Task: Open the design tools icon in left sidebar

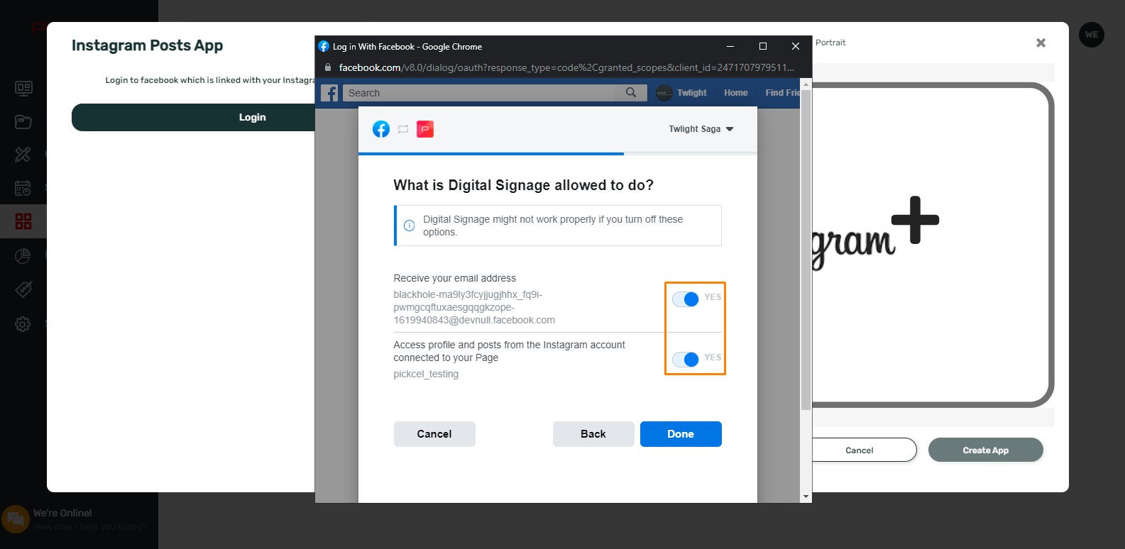Action: coord(23,155)
